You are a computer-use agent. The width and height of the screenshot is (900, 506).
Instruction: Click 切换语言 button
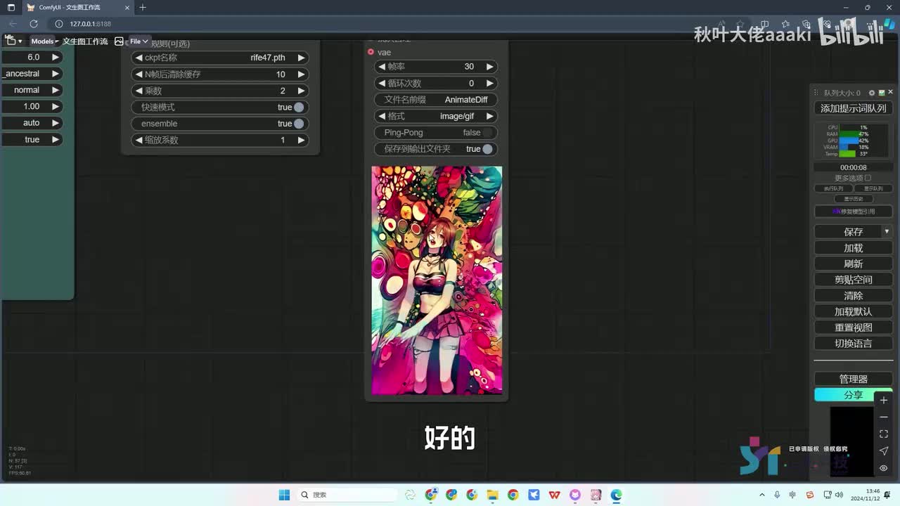pyautogui.click(x=853, y=344)
